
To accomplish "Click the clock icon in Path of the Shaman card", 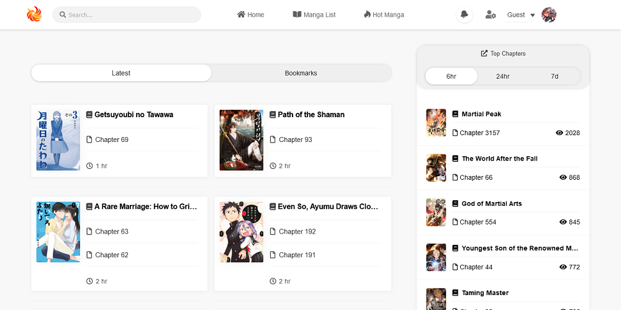I will click(x=273, y=166).
